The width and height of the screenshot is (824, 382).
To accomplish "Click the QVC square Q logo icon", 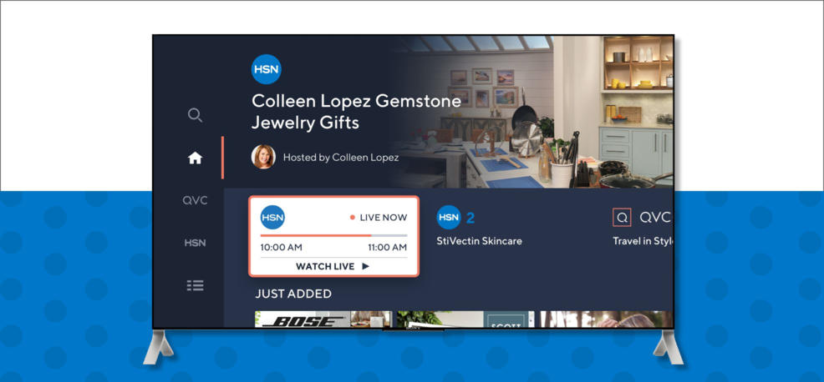I will [623, 217].
